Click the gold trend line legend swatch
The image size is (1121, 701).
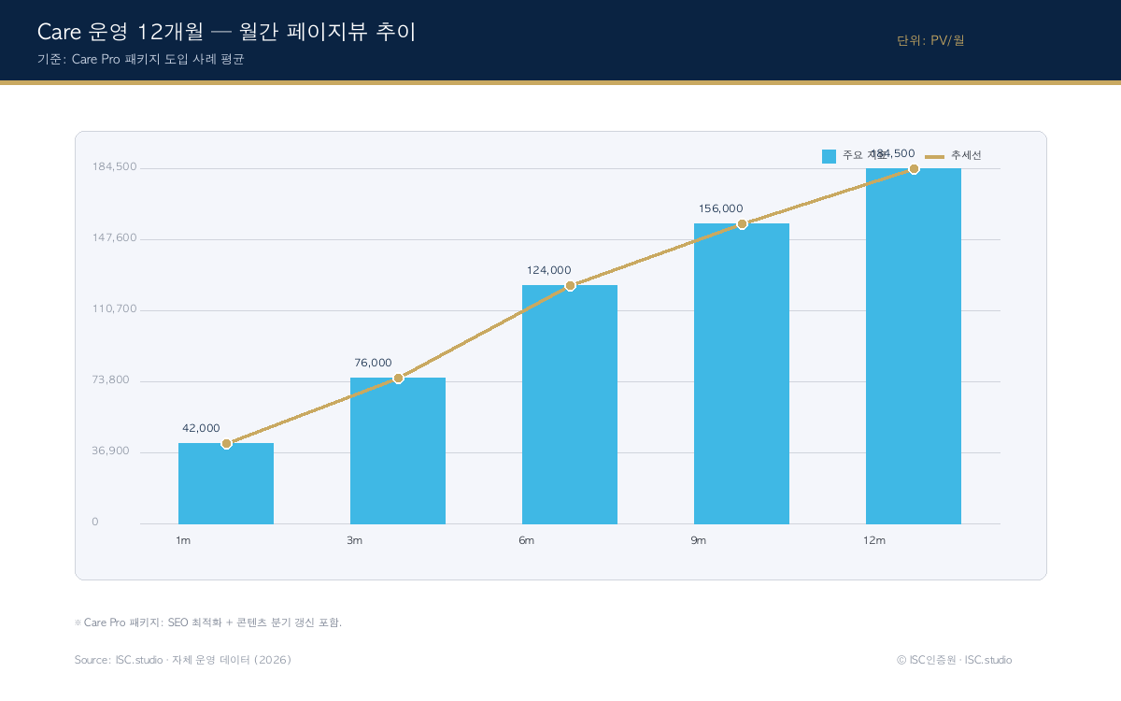tap(935, 156)
